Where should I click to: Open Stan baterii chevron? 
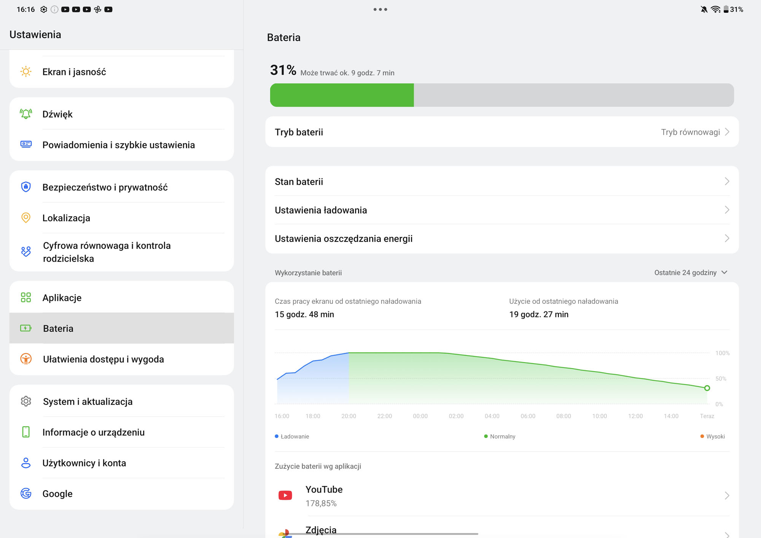[727, 181]
